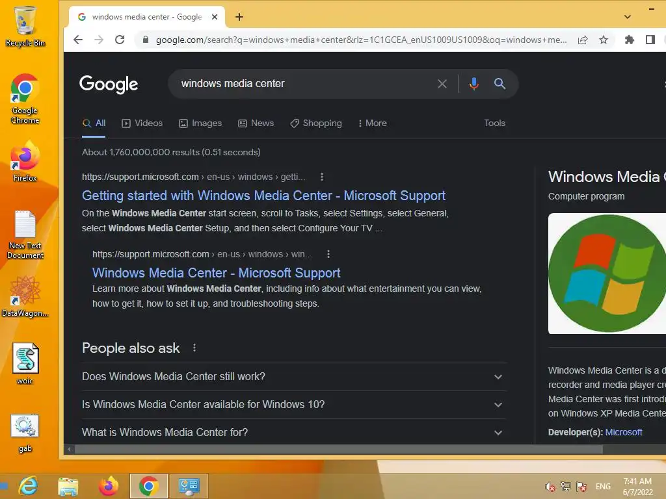Open the gab desktop file icon
The height and width of the screenshot is (499, 666).
click(x=25, y=433)
